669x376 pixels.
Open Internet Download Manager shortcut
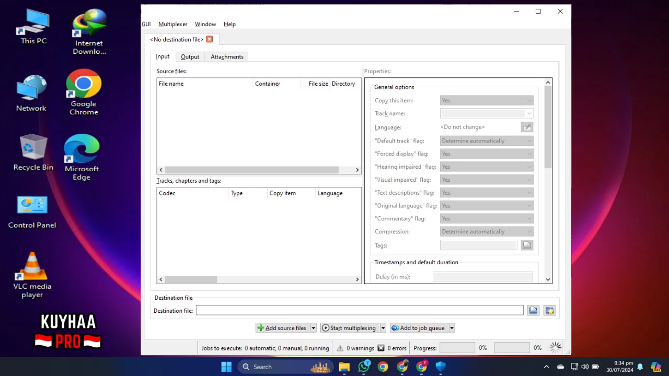pos(89,31)
